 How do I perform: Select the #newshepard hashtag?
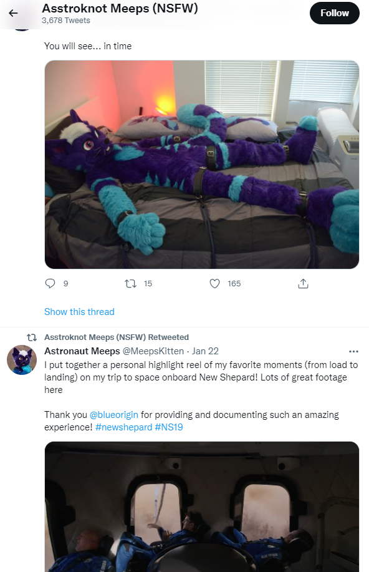pos(123,427)
